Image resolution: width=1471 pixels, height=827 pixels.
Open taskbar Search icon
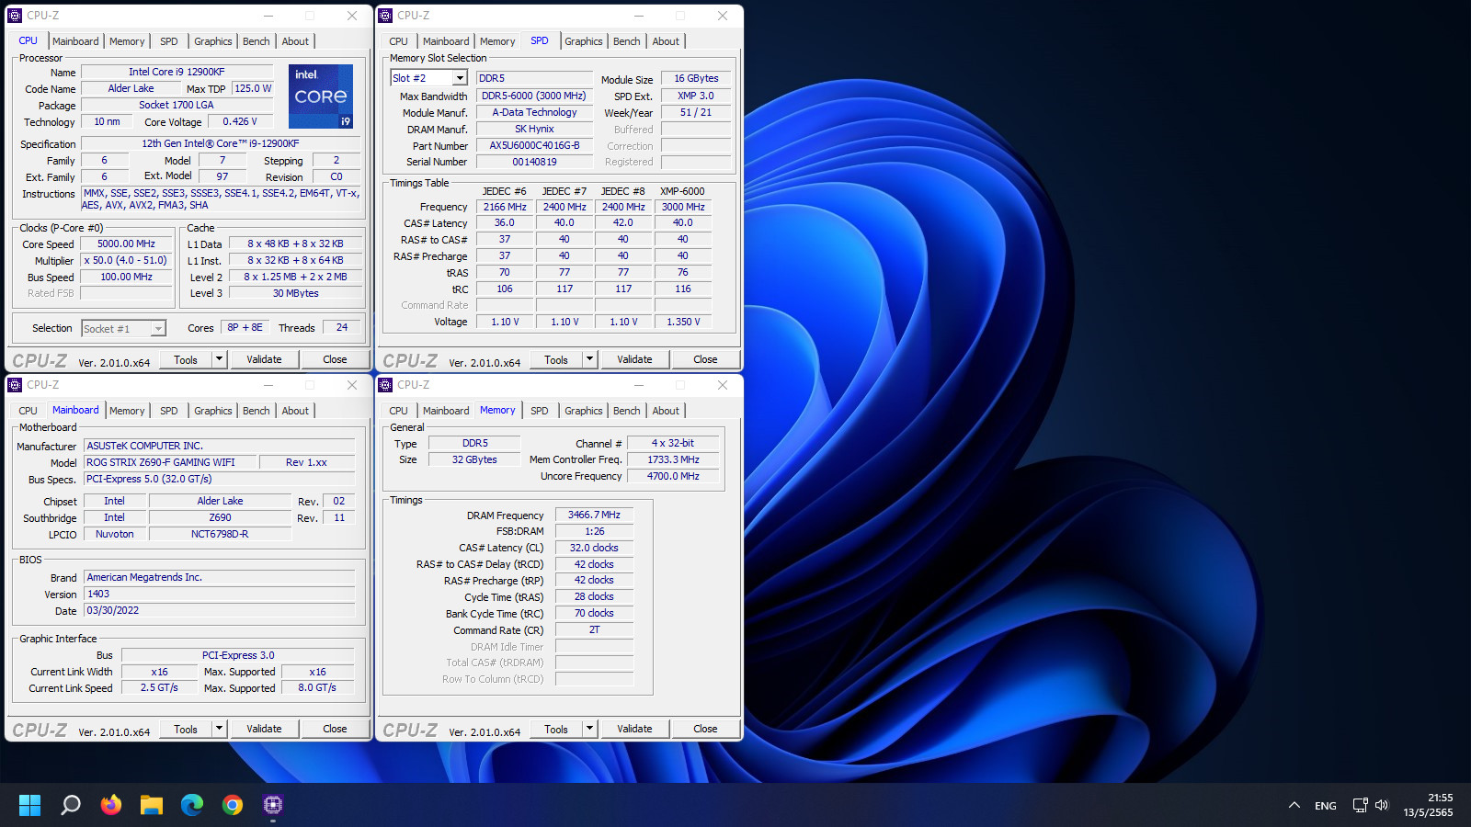pyautogui.click(x=71, y=805)
